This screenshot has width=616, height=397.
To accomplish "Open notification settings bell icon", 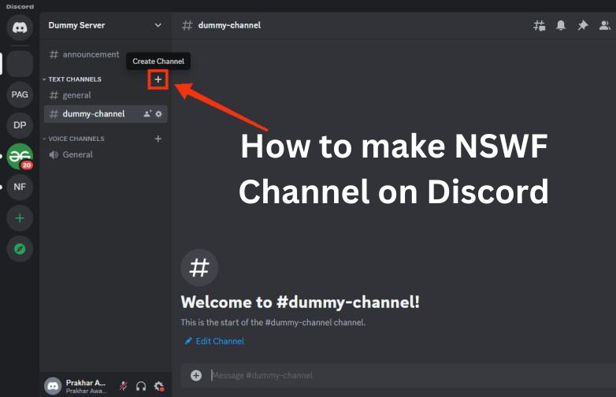I will (561, 25).
